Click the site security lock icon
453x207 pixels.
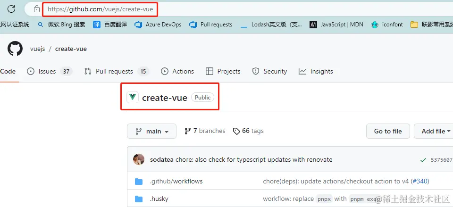click(x=36, y=9)
